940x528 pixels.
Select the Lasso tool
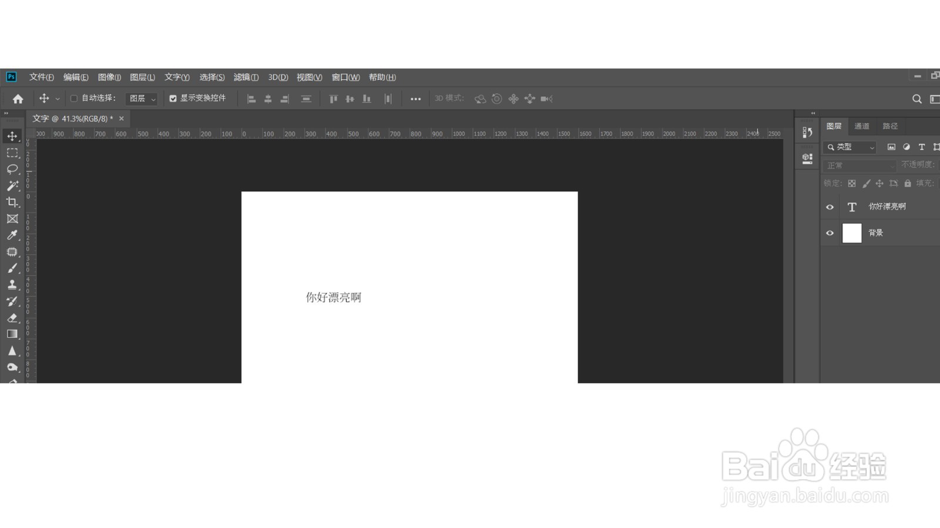point(12,169)
